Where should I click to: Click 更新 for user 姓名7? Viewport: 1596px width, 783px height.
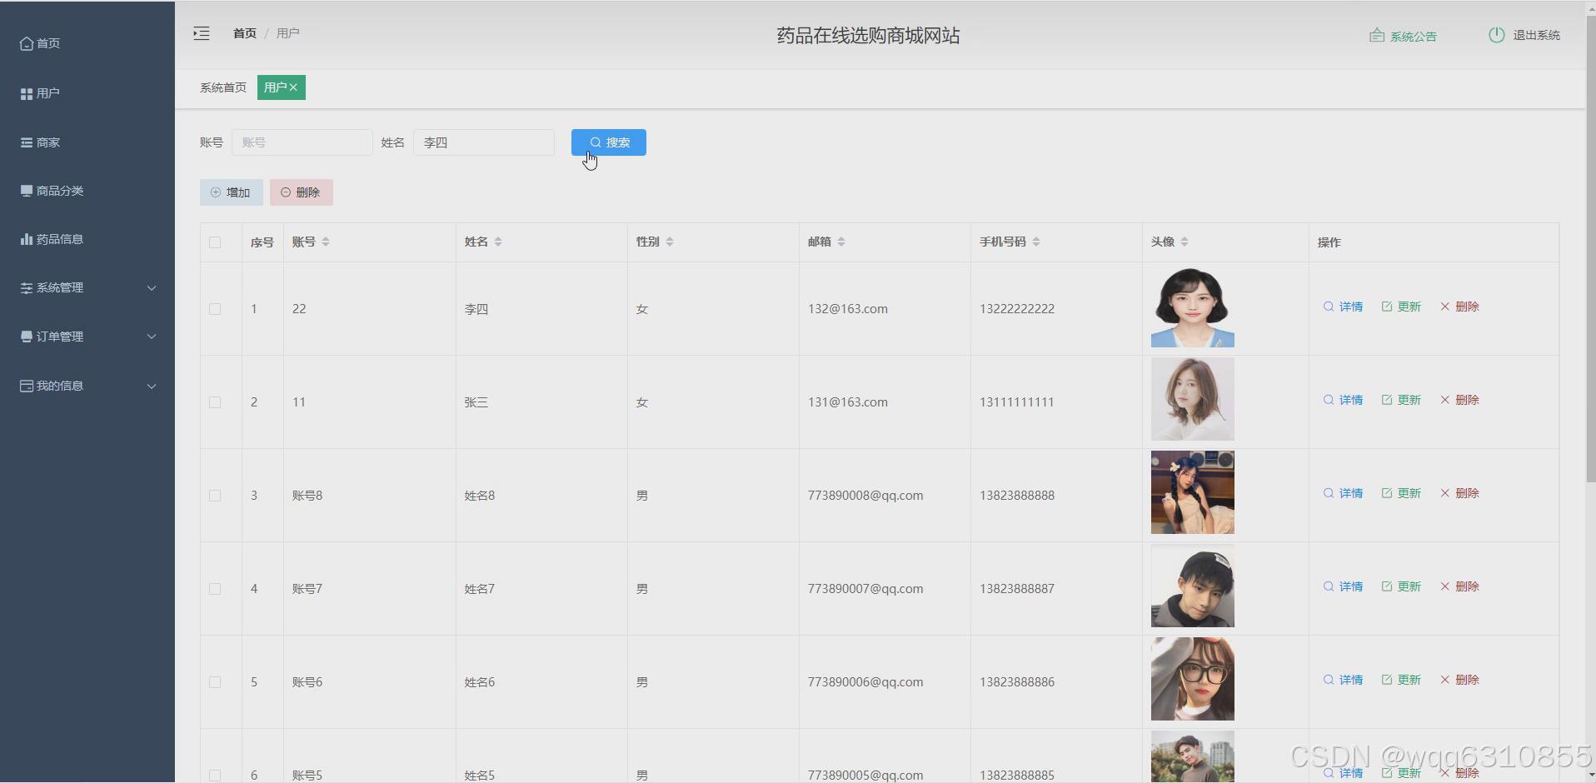point(1401,586)
